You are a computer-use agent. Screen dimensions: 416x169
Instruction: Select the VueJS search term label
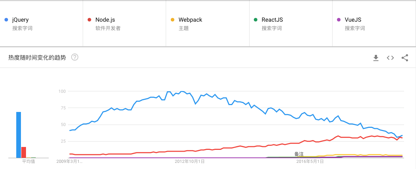[353, 20]
